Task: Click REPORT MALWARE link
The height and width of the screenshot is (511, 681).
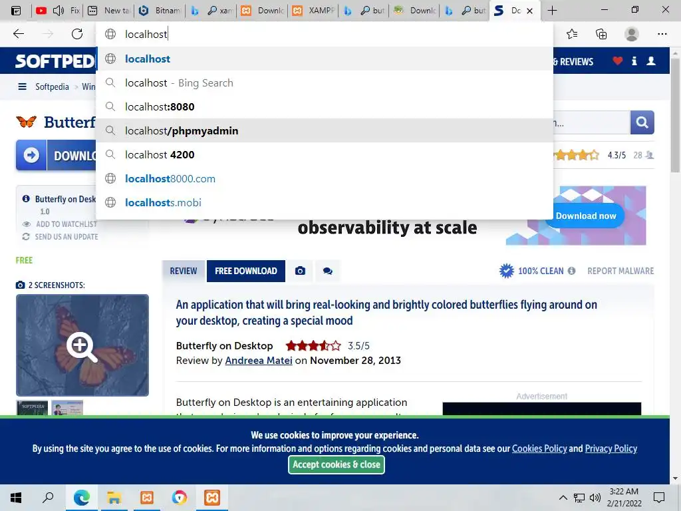Action: 620,271
